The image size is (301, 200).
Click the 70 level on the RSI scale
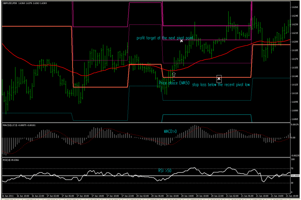coord(292,169)
